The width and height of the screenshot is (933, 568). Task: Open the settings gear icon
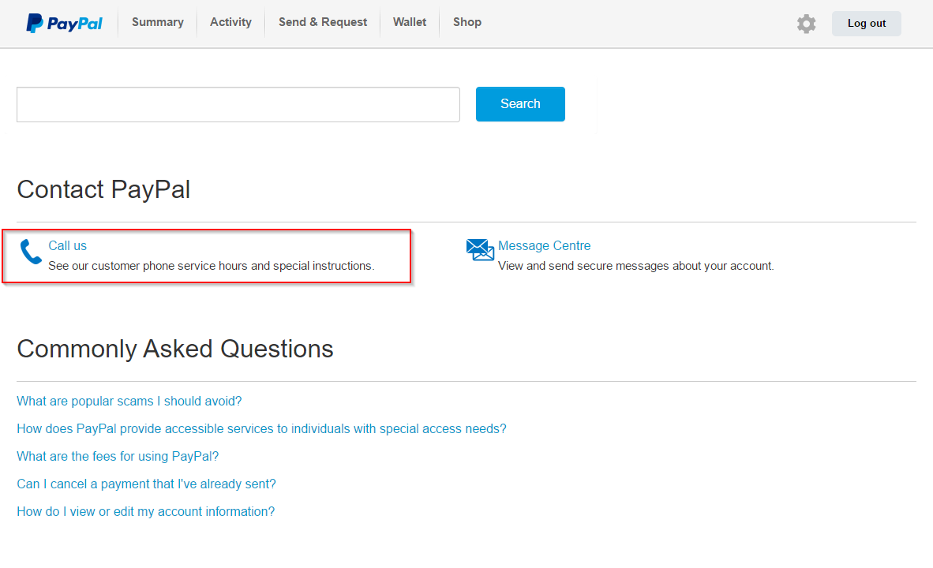click(806, 24)
